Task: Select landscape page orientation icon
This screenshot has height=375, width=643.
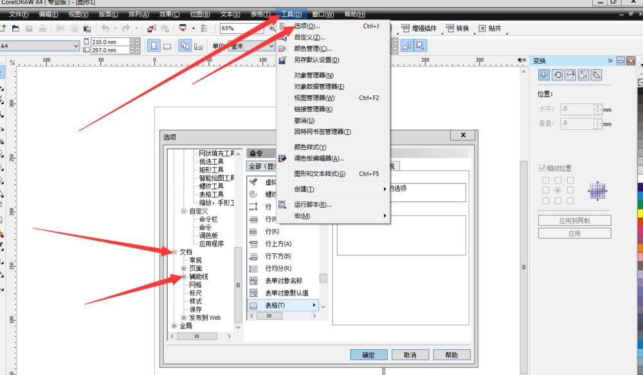Action: 167,46
